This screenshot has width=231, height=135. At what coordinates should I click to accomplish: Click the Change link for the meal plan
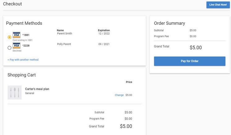pos(119,95)
